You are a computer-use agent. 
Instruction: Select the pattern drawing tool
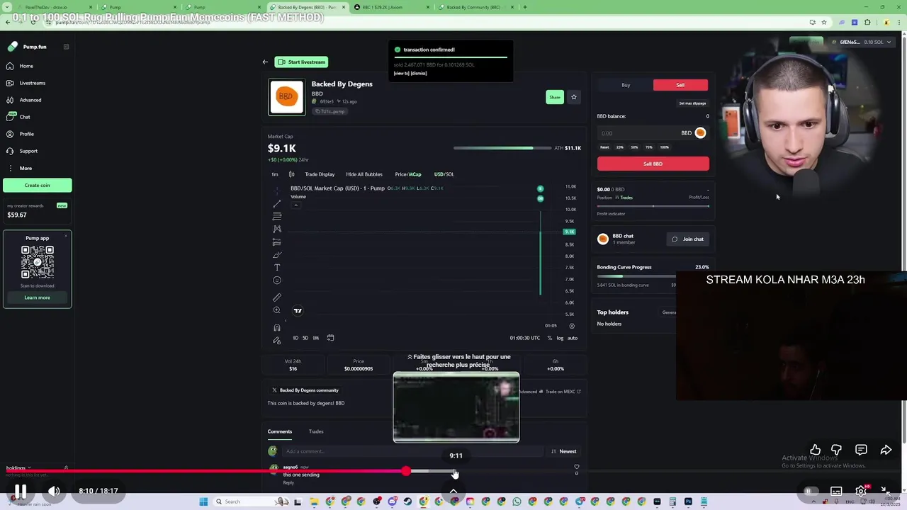[277, 229]
